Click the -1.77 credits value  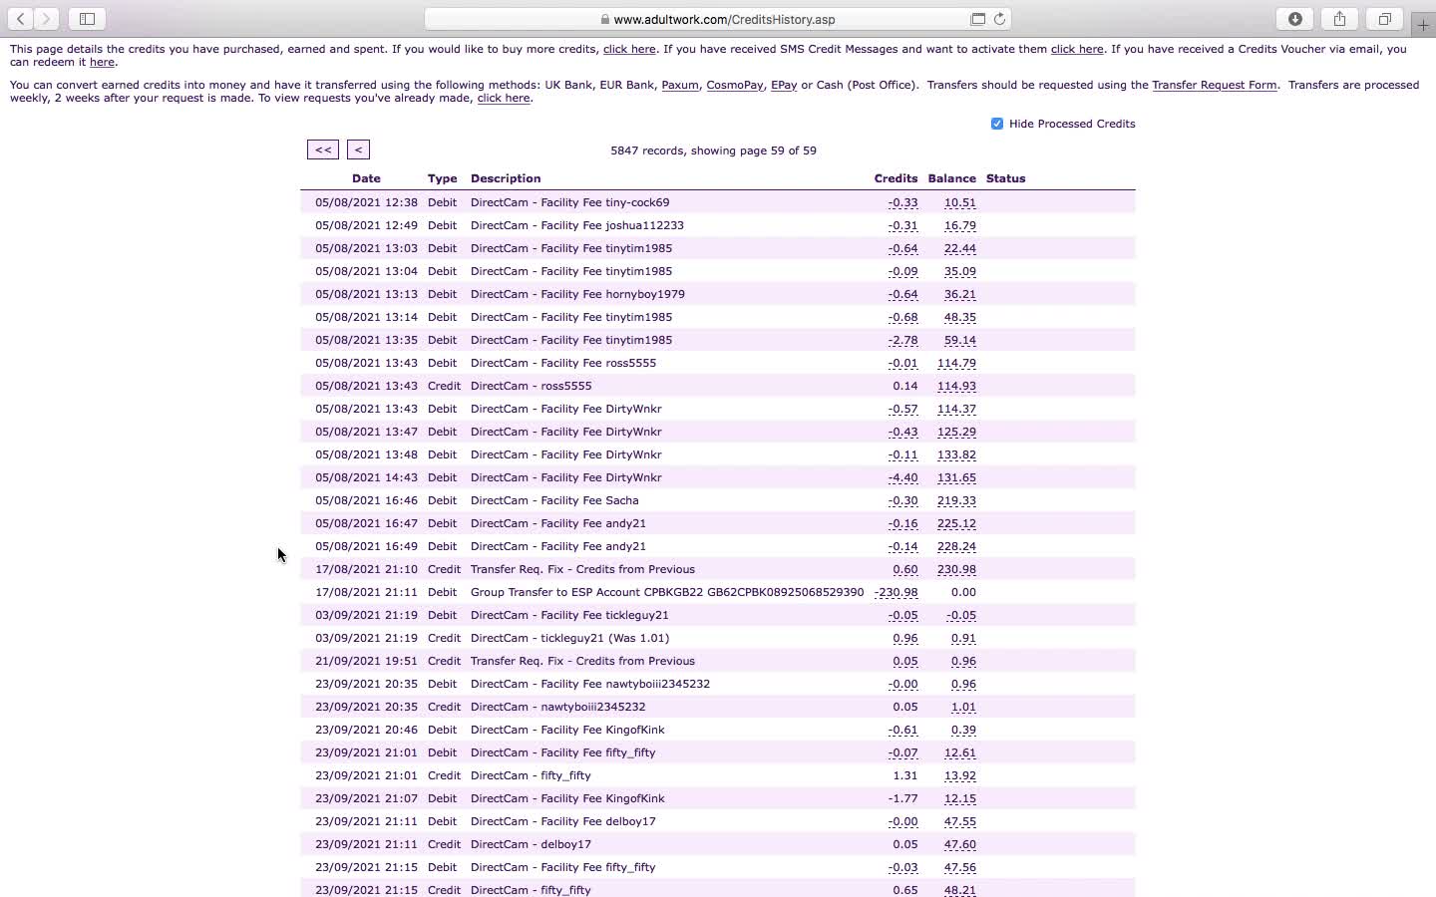pyautogui.click(x=902, y=798)
